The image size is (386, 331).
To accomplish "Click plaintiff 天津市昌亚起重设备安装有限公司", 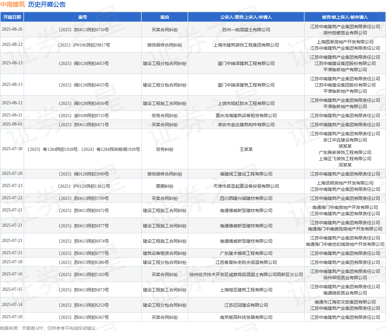I will (246, 186).
